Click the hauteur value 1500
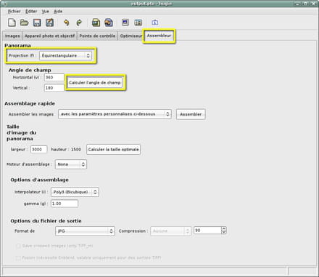This screenshot has height=277, width=319. pyautogui.click(x=76, y=149)
